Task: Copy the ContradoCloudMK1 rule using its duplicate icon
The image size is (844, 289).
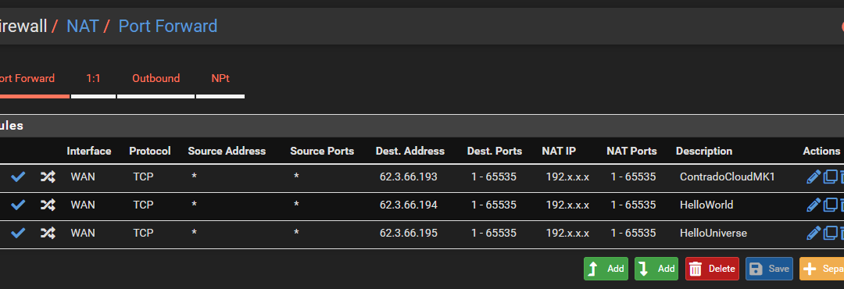Action: [x=831, y=177]
